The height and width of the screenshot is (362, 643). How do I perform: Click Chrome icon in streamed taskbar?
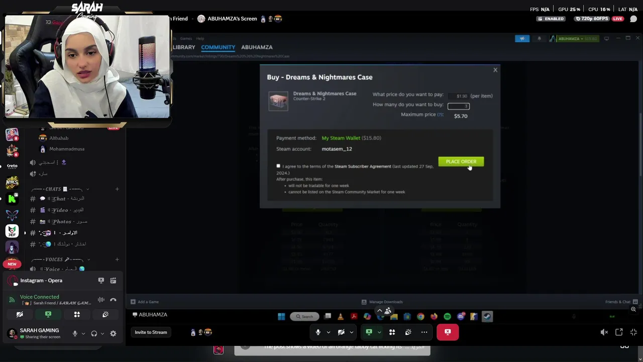click(420, 316)
